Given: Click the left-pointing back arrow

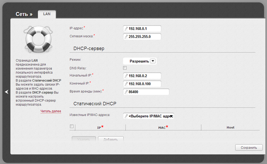Looking at the screenshot, I should click(x=7, y=92).
